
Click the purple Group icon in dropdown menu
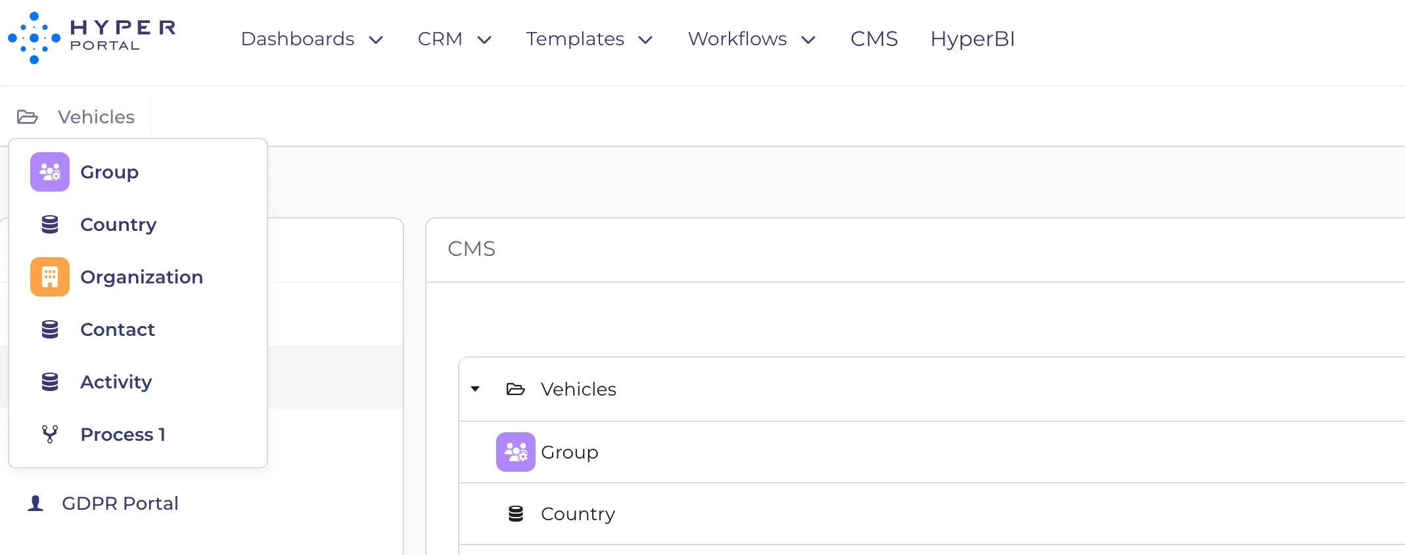(50, 172)
